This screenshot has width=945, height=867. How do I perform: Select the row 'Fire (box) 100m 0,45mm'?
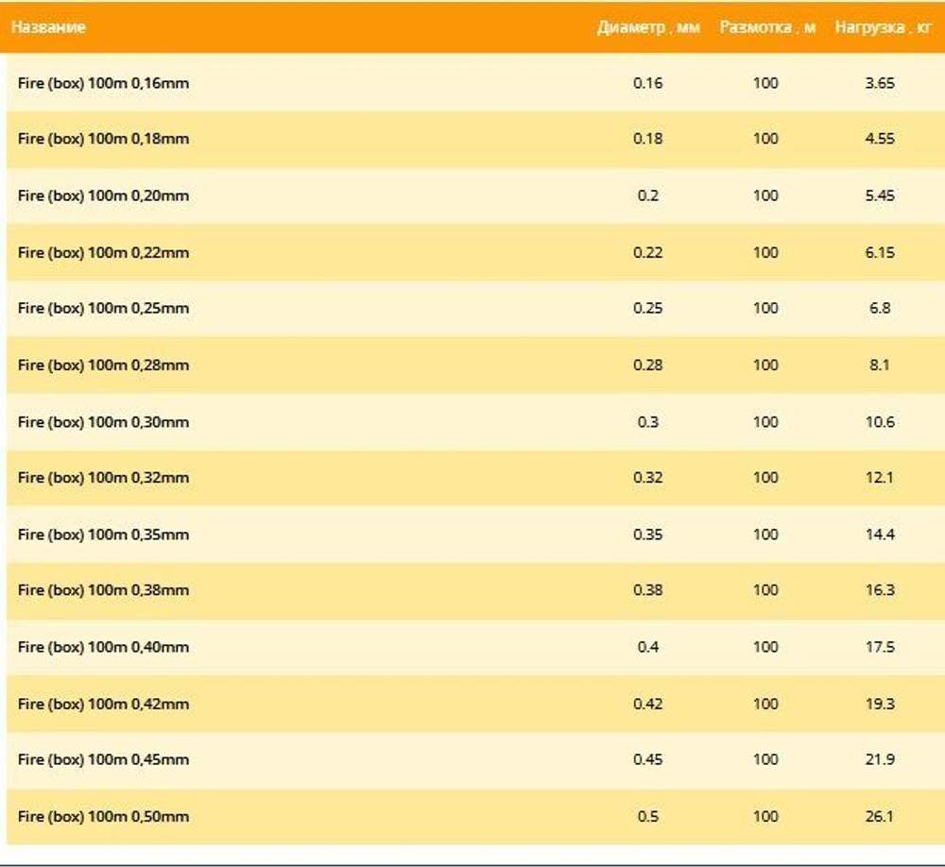click(x=475, y=759)
